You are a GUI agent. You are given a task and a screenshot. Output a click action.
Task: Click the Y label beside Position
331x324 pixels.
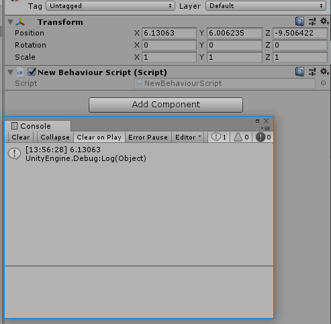[201, 33]
